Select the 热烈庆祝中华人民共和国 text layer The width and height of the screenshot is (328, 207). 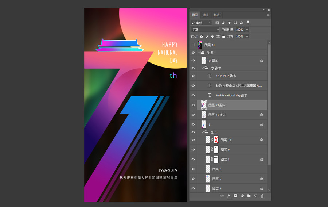[x=232, y=85]
